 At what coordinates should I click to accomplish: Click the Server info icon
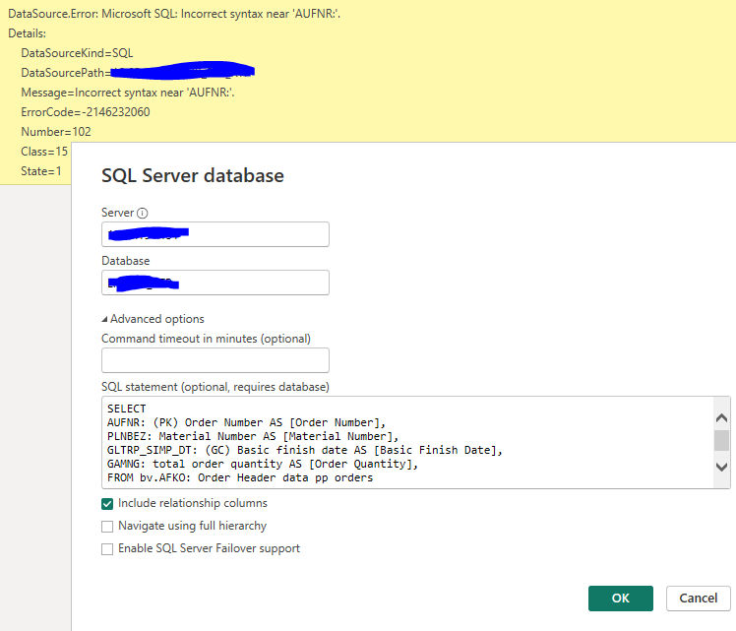[143, 214]
